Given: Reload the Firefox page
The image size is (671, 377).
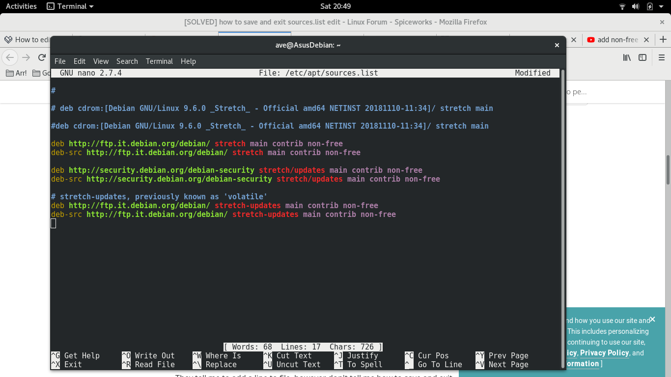Looking at the screenshot, I should click(42, 57).
